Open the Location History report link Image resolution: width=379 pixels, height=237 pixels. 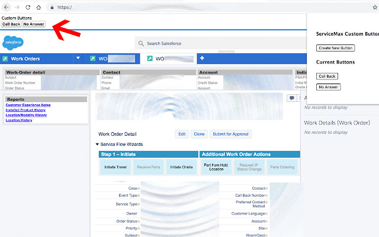point(19,120)
